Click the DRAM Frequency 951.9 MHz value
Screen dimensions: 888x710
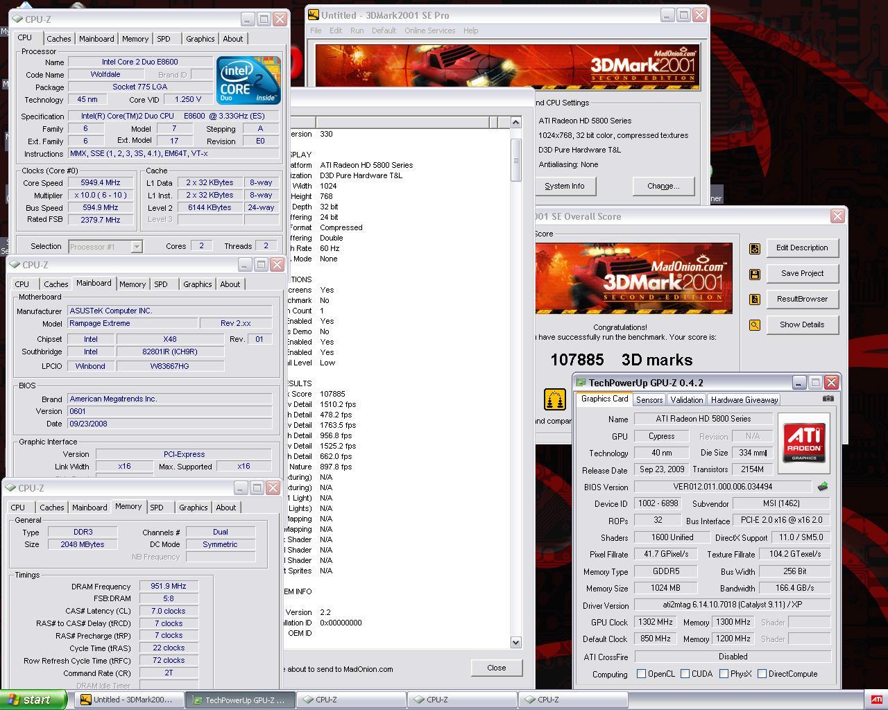[x=169, y=587]
